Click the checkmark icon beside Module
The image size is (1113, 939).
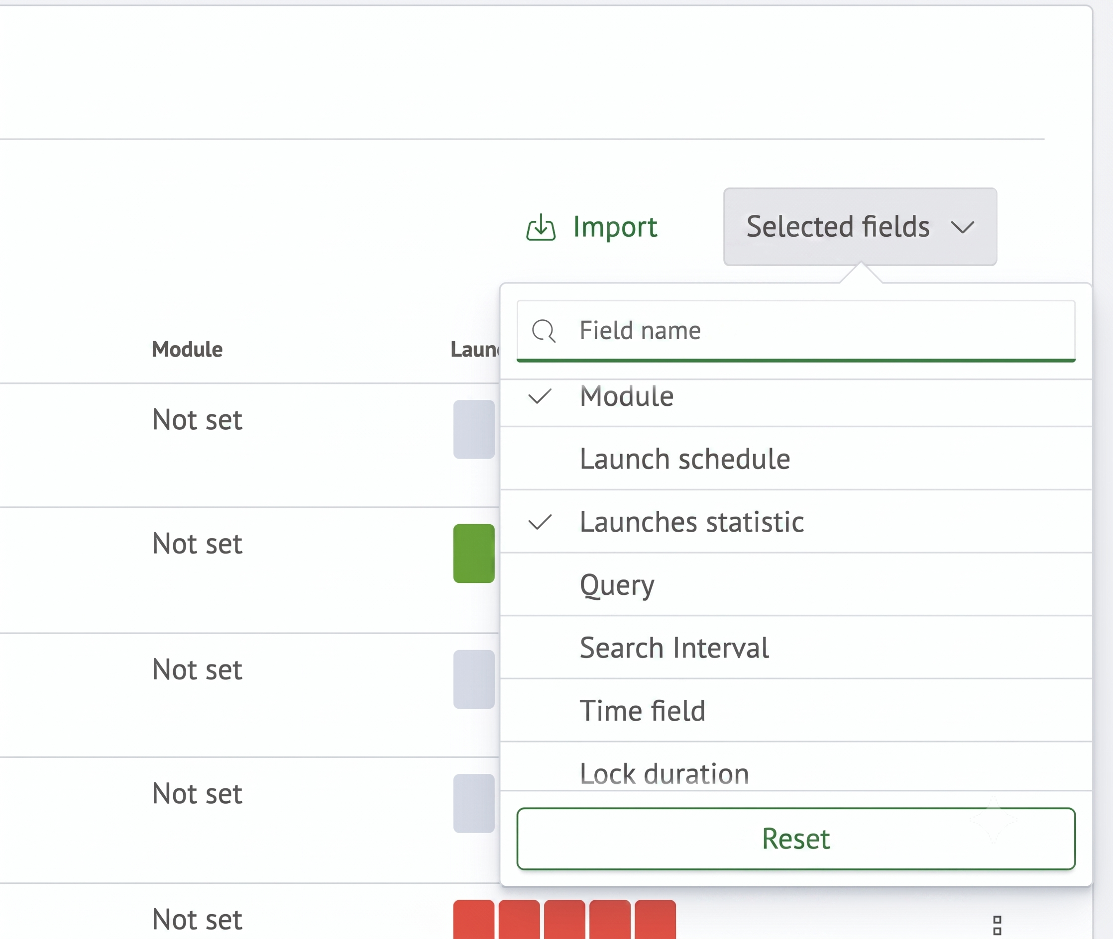coord(539,396)
